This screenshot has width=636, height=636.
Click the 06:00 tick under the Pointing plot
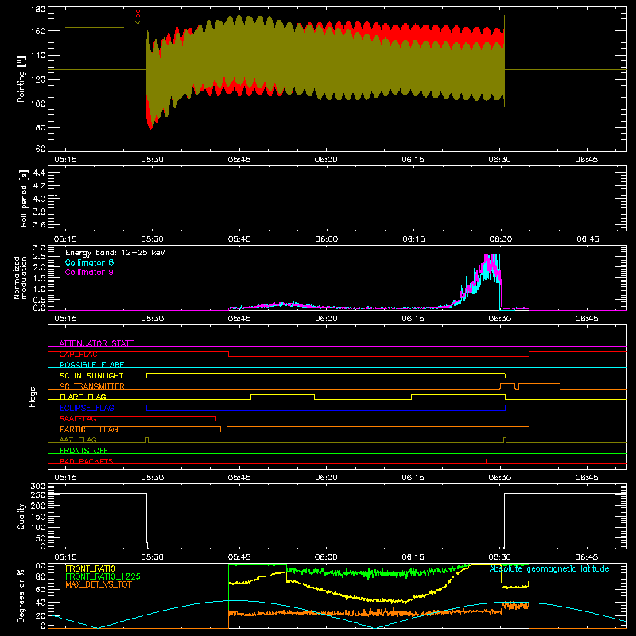pos(326,160)
